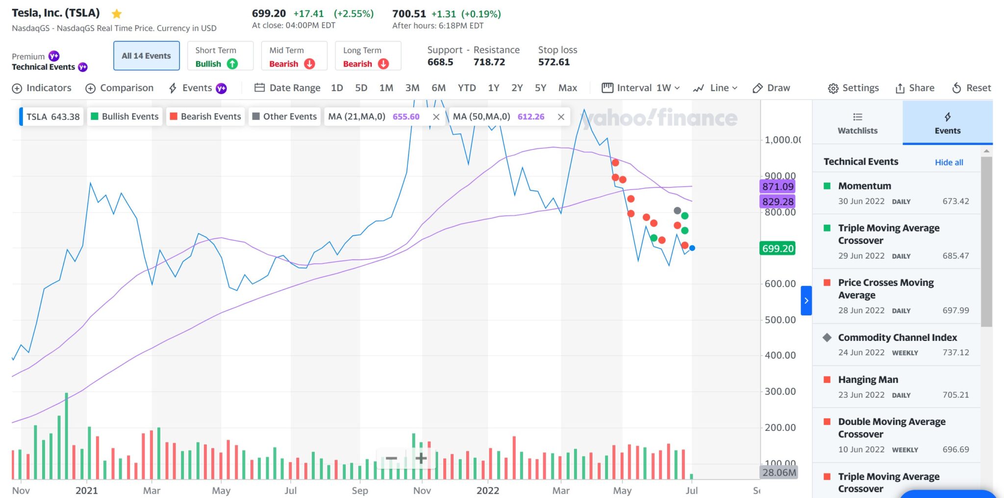Open Triple Moving Average Crossover 29 Jun event
Screen dimensions: 1004x498
click(x=896, y=241)
